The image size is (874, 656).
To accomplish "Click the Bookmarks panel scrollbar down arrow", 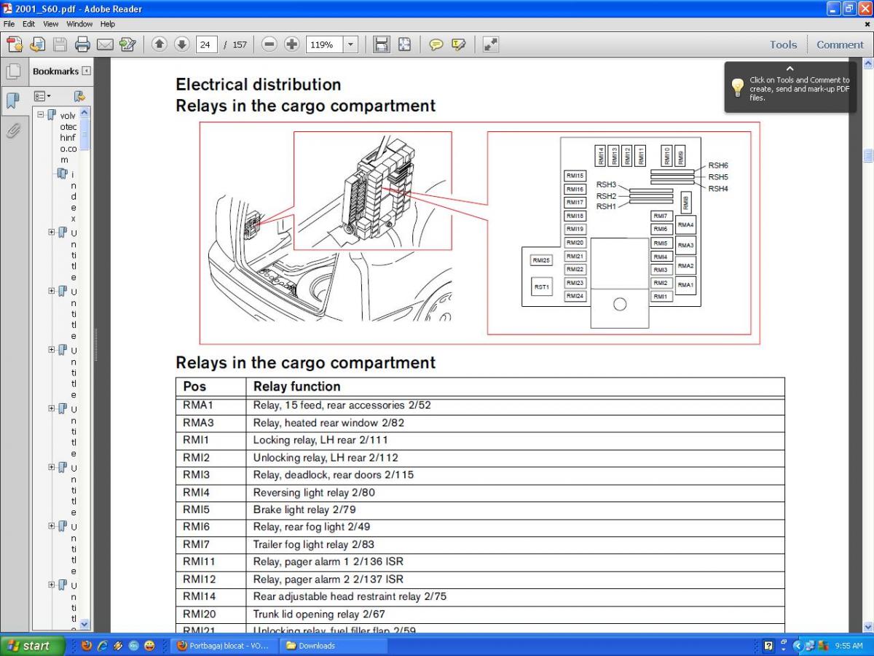I will pos(84,625).
